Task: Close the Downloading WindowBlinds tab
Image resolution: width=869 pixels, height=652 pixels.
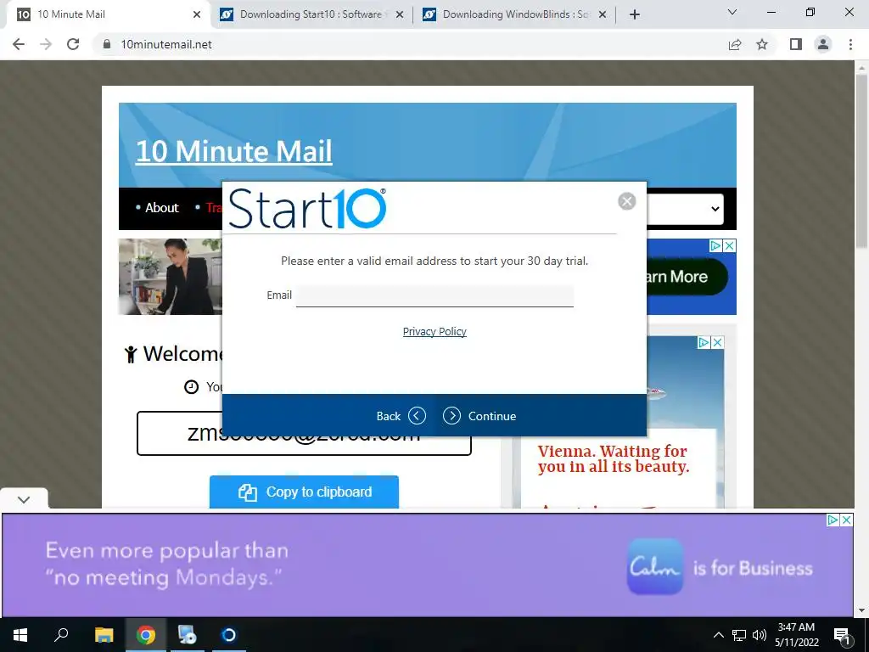Action: point(603,14)
